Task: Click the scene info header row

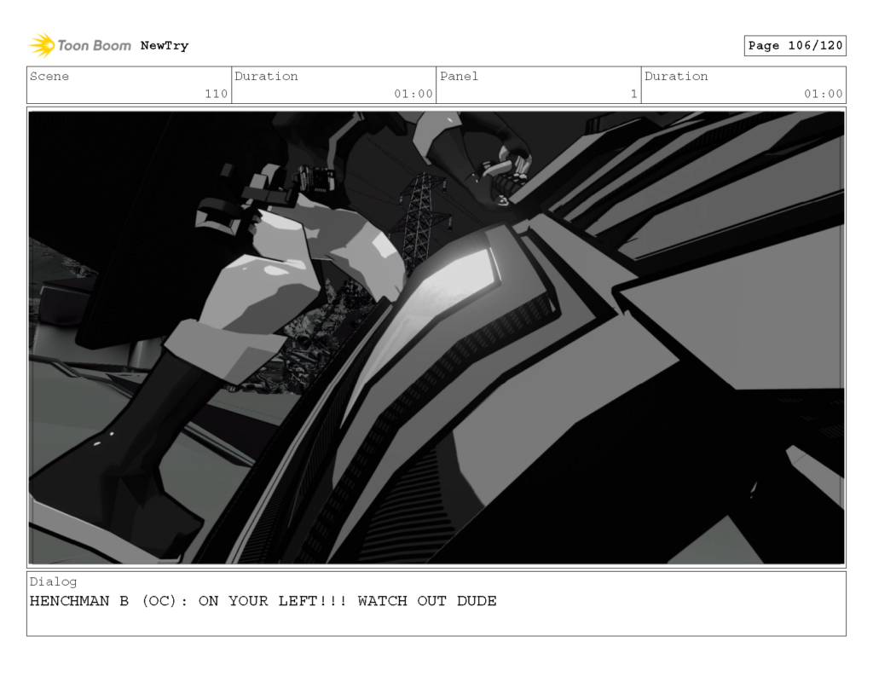Action: 436,85
